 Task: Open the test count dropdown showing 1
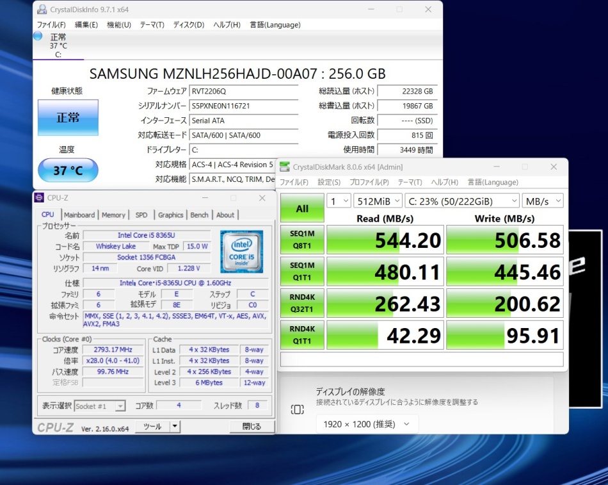coord(339,201)
